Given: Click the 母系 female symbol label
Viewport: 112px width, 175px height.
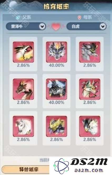Looking at the screenshot, I should 85,17.
